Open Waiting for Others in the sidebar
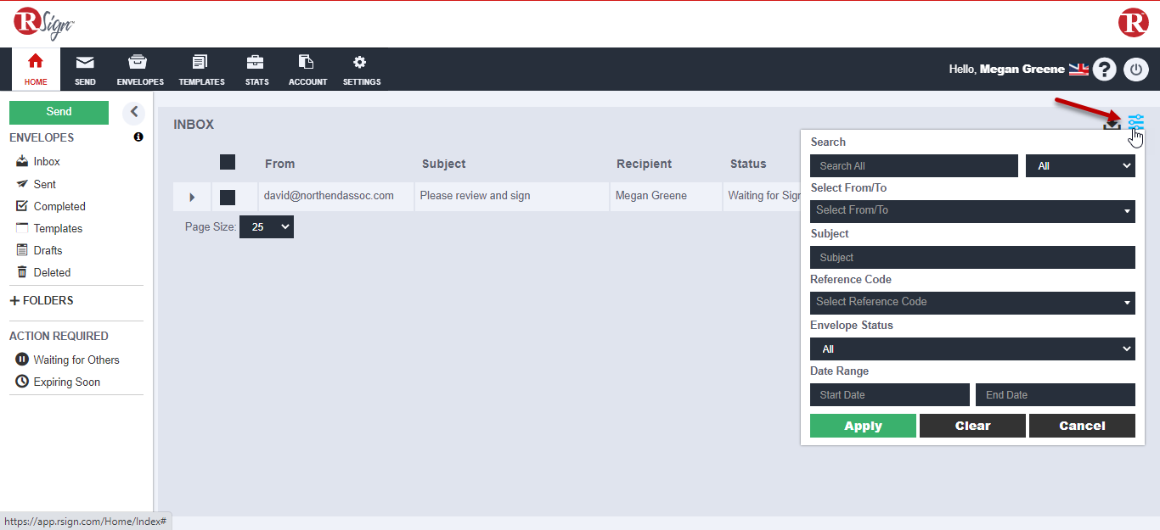1160x530 pixels. (76, 360)
